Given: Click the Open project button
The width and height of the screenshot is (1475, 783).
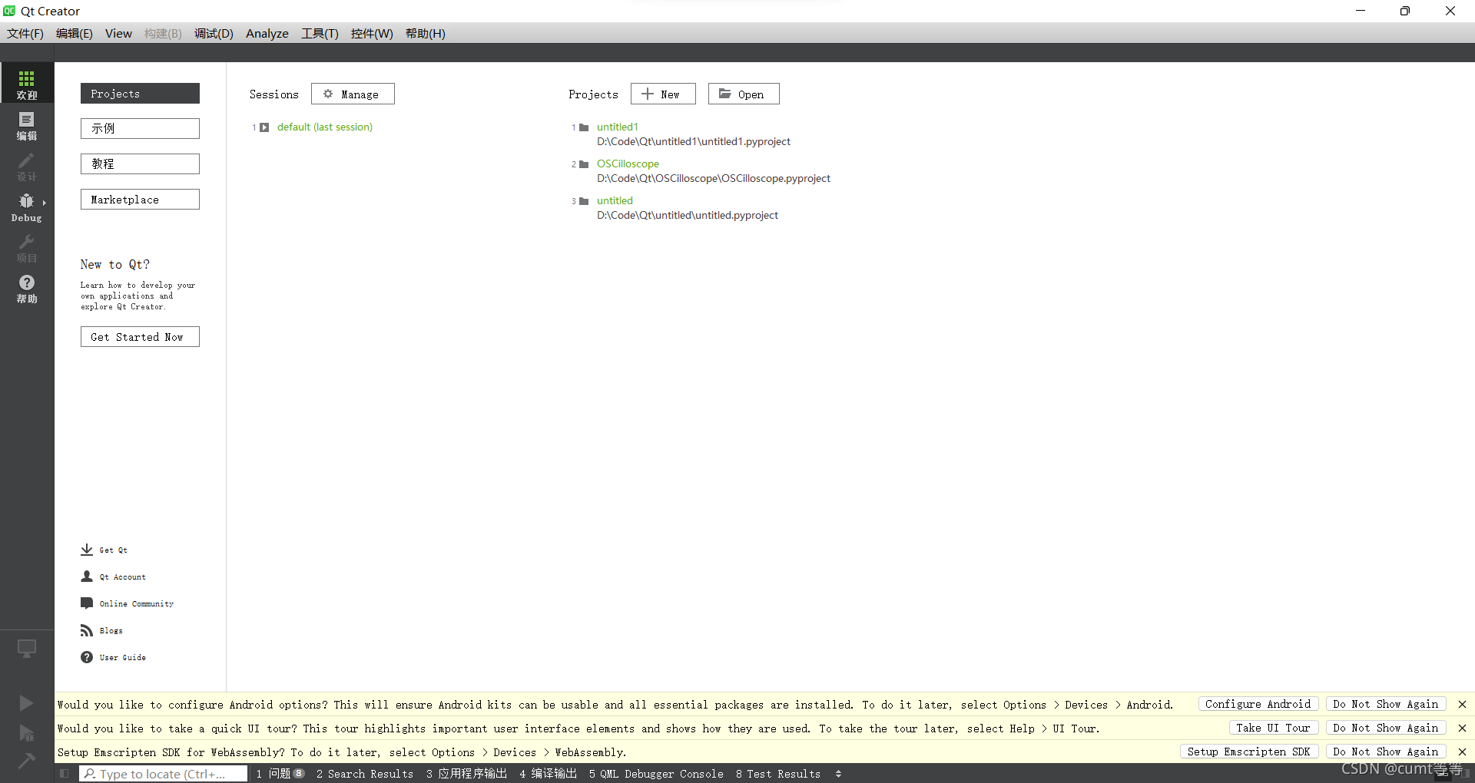Looking at the screenshot, I should [x=744, y=94].
